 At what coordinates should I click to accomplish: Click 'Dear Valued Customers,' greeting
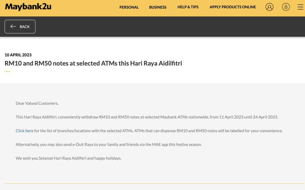click(x=37, y=103)
